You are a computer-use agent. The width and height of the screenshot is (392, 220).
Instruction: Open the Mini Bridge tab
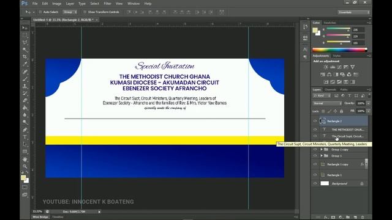click(40, 217)
